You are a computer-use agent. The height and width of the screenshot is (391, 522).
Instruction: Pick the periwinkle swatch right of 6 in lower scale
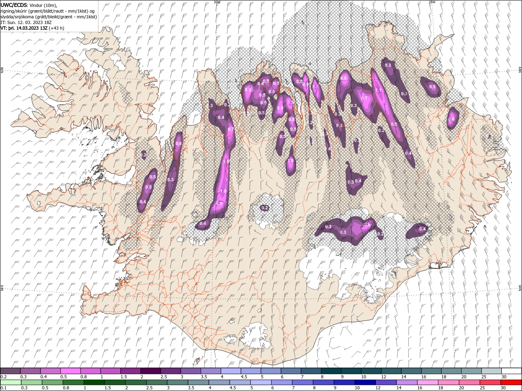(281, 382)
